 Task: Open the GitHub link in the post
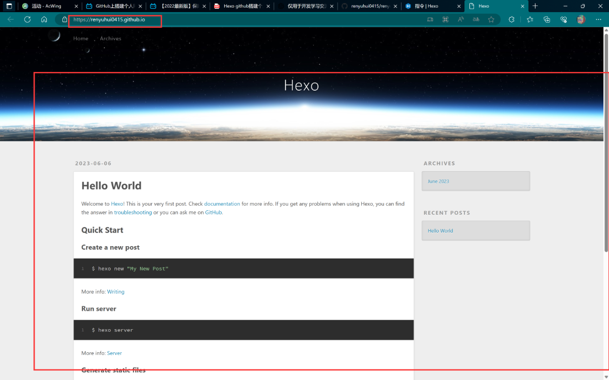214,212
